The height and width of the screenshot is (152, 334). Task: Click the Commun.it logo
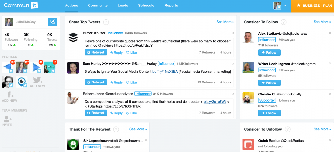pos(21,5)
